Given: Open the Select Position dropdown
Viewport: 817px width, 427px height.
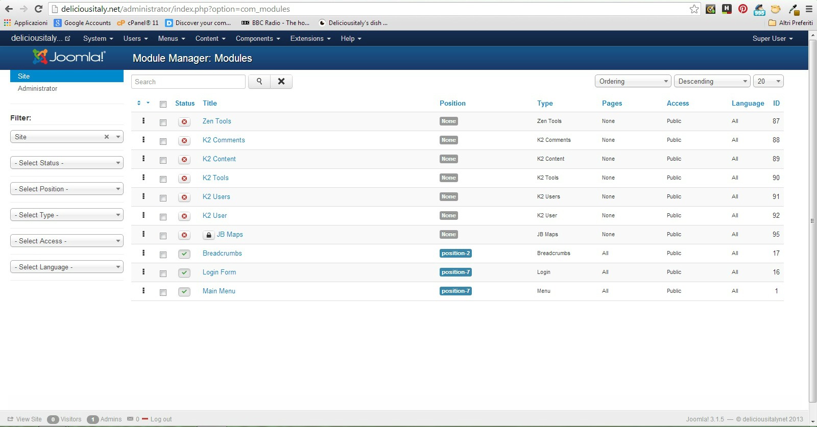Looking at the screenshot, I should tap(67, 189).
